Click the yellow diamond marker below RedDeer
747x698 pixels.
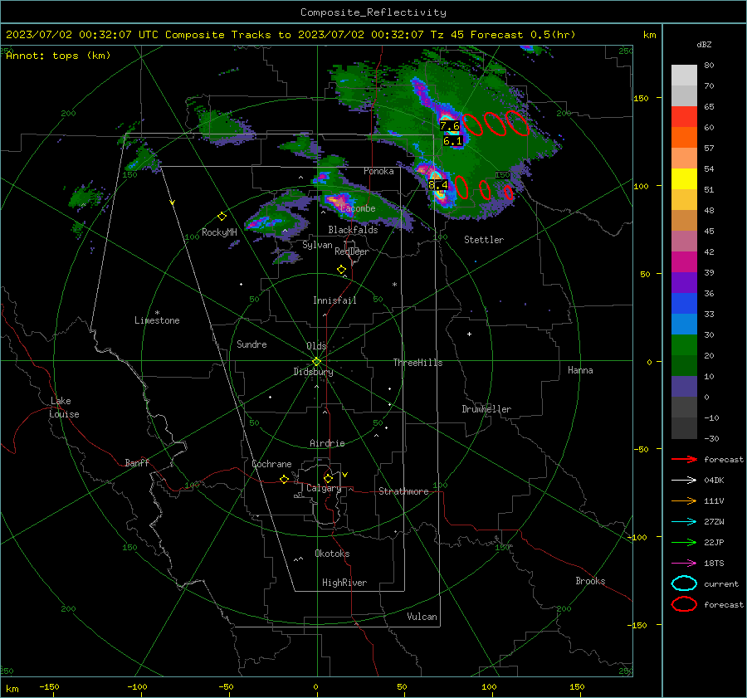pos(341,270)
